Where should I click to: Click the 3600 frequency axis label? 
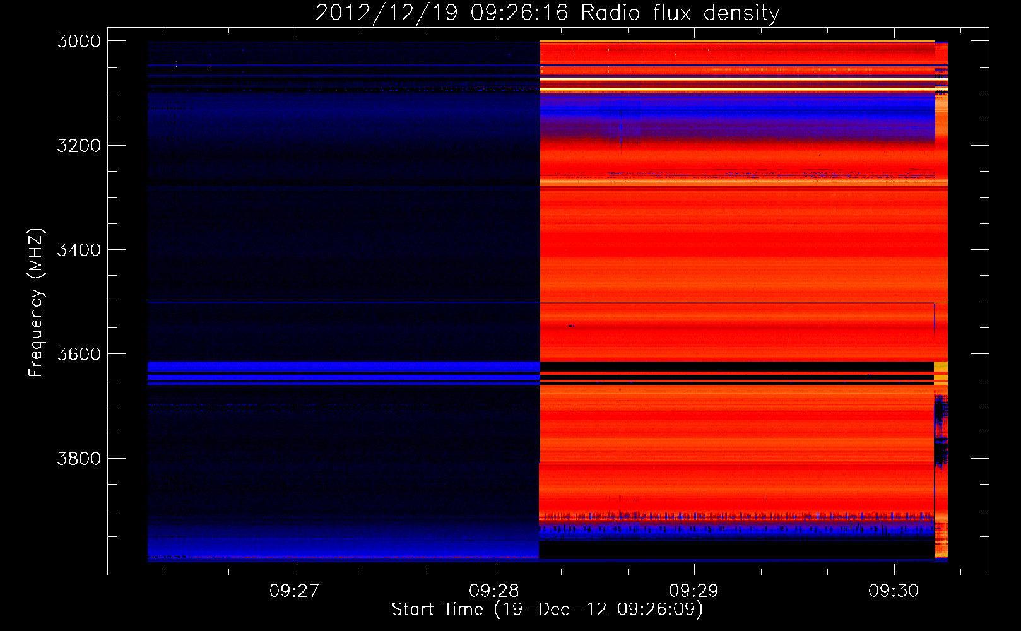pyautogui.click(x=79, y=354)
